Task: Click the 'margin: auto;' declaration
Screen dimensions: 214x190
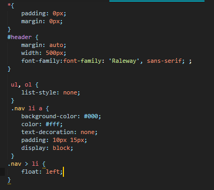Action: click(x=44, y=45)
